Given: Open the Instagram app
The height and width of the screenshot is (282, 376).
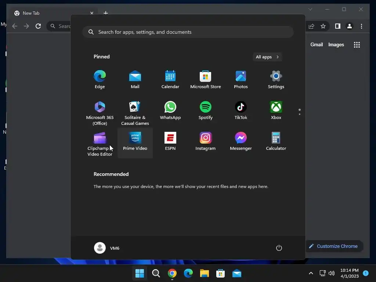Looking at the screenshot, I should tap(206, 141).
